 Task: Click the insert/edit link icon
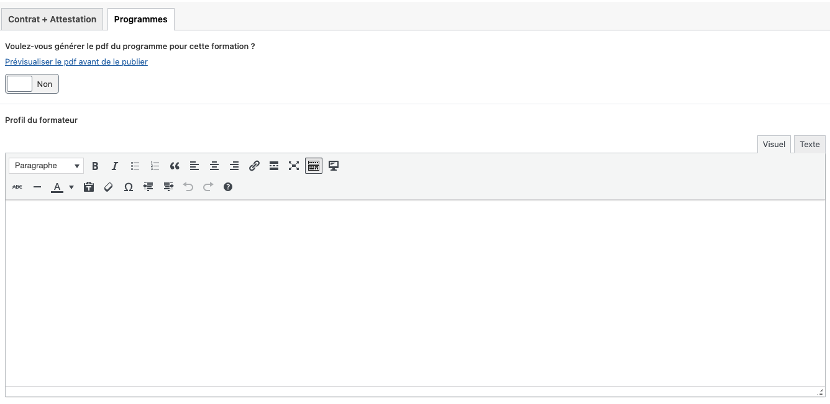click(254, 166)
